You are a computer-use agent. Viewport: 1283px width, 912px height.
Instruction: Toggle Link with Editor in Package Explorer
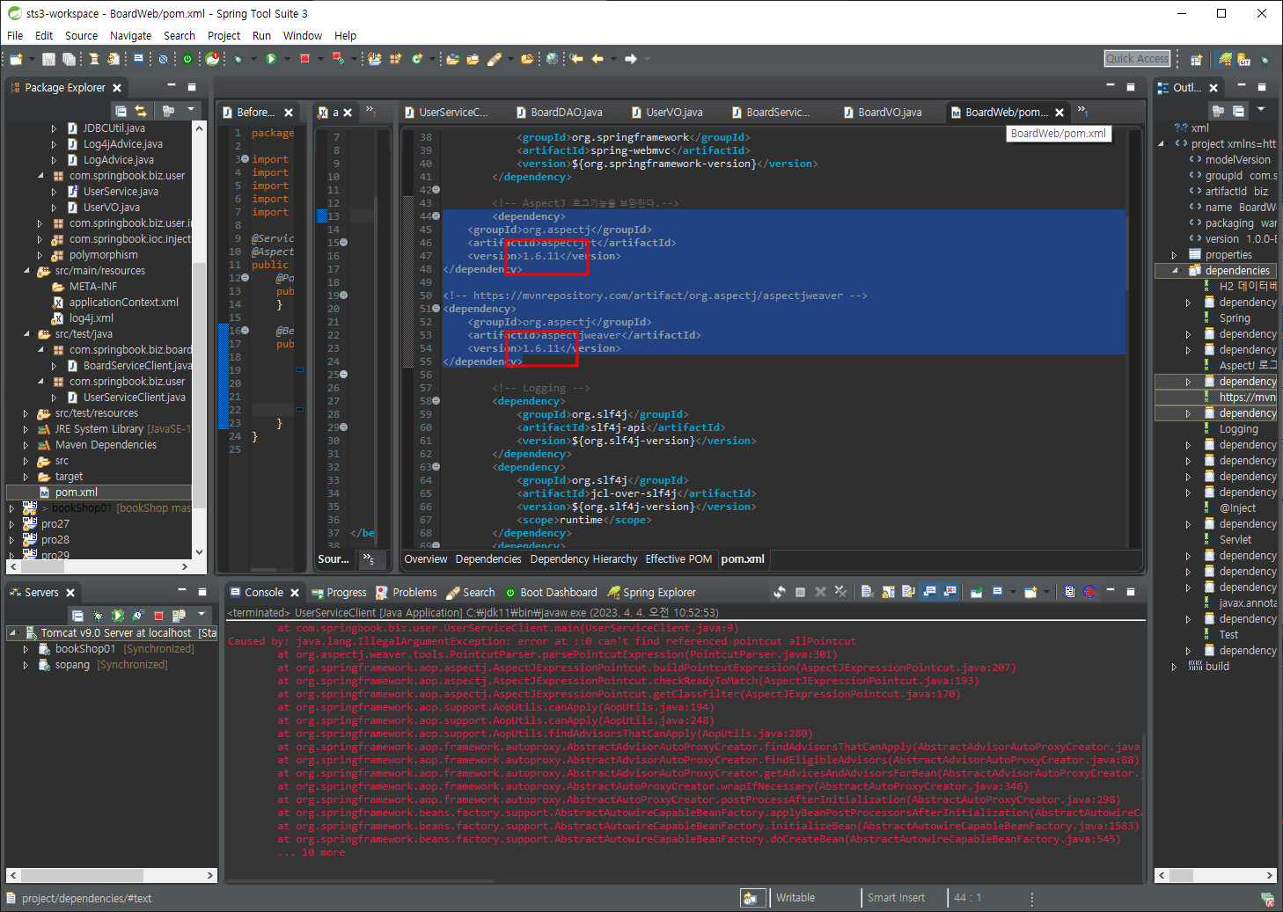[141, 111]
